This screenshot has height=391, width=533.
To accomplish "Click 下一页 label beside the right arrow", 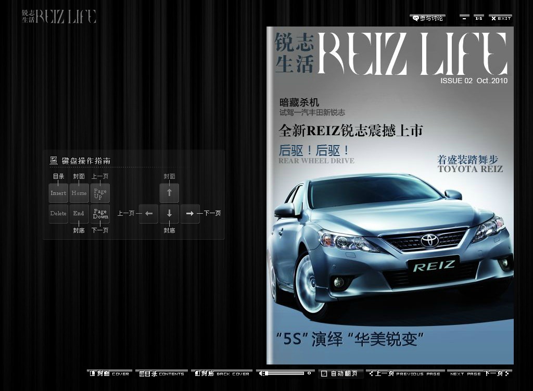I will [x=212, y=214].
